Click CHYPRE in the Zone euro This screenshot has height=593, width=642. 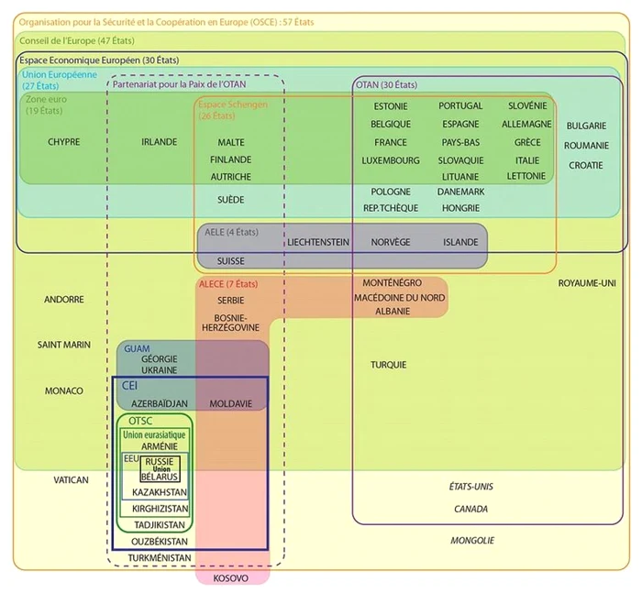click(64, 142)
